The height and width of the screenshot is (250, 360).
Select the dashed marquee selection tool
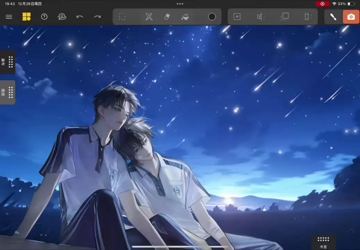[122, 17]
